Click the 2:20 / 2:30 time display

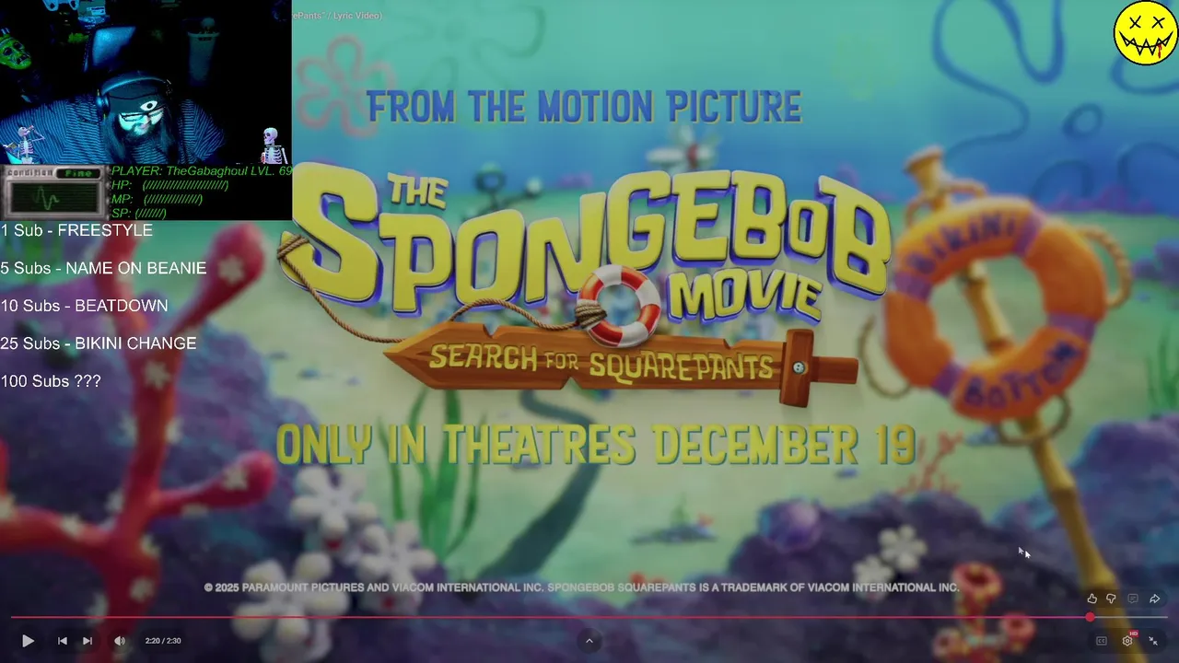(163, 641)
